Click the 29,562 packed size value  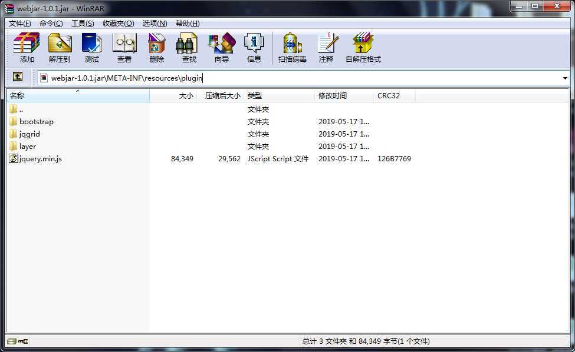pos(229,159)
